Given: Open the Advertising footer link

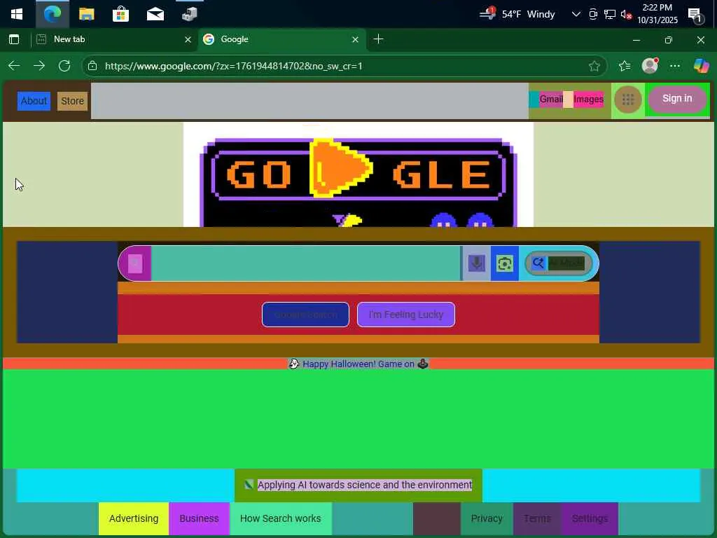Looking at the screenshot, I should pyautogui.click(x=134, y=519).
